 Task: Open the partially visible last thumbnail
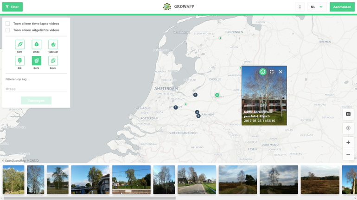350,180
